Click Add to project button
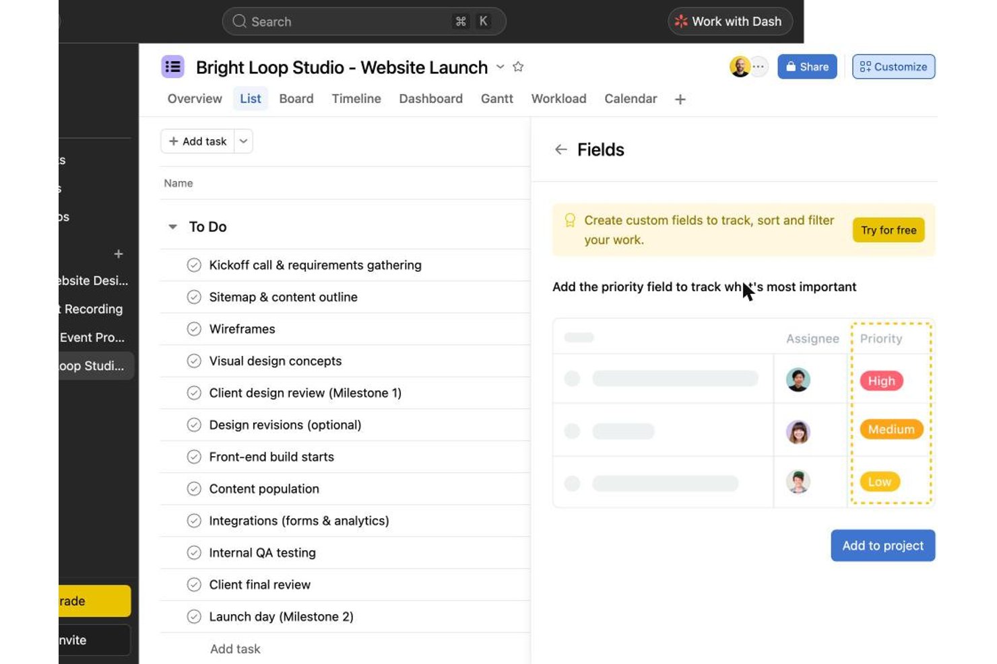The width and height of the screenshot is (997, 664). click(882, 546)
